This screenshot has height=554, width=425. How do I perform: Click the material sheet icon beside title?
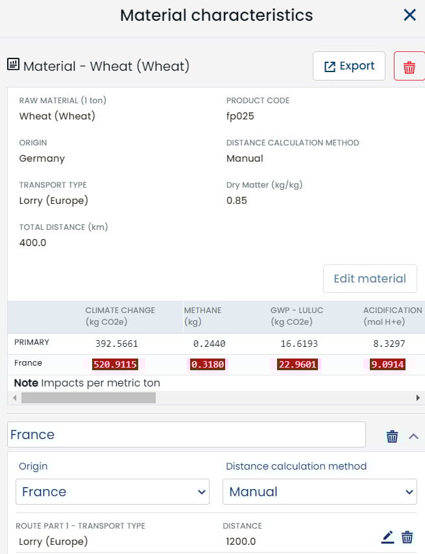tap(13, 65)
